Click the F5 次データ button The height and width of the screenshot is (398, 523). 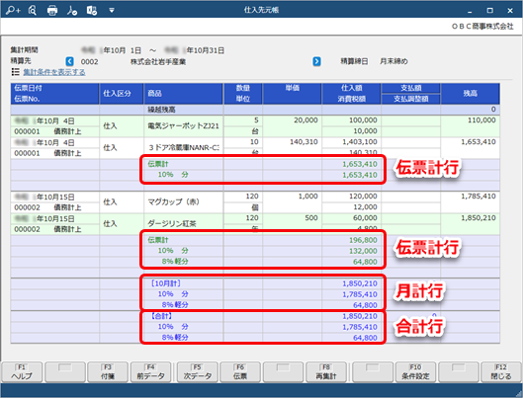click(197, 372)
